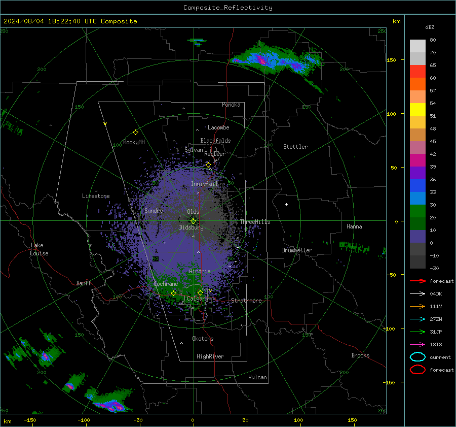Pick the light gray 80 dBZ swatch

coord(417,46)
